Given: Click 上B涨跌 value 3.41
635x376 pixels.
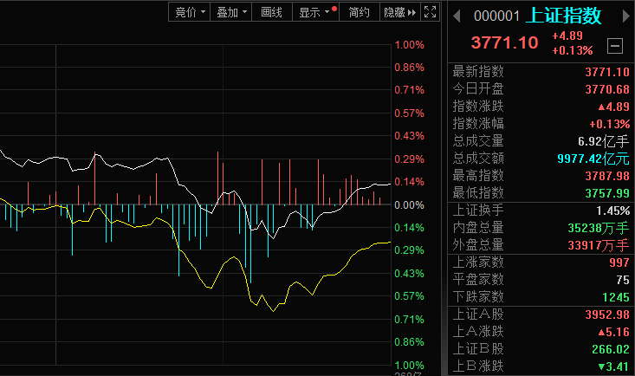Looking at the screenshot, I should pyautogui.click(x=614, y=366).
